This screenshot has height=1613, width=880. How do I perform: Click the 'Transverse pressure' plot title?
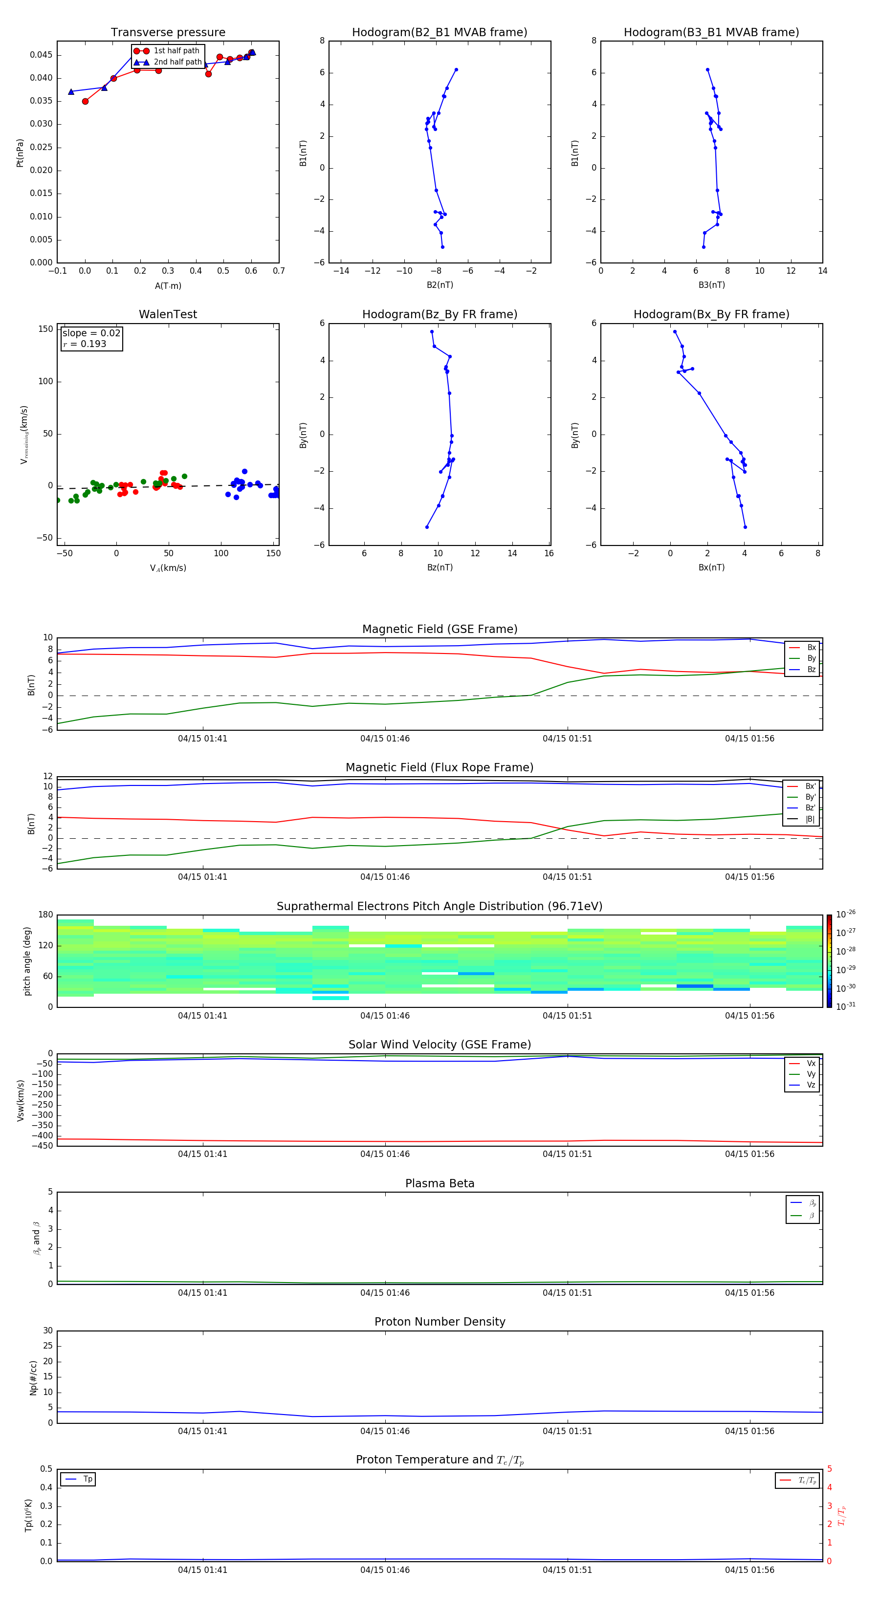tap(168, 33)
